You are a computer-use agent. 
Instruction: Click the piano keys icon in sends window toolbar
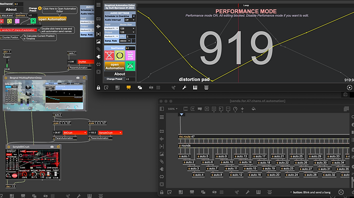point(258,192)
